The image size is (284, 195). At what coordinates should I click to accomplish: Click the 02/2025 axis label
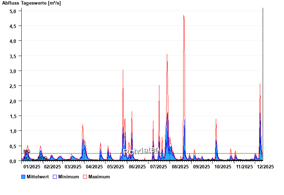[x=52, y=167]
